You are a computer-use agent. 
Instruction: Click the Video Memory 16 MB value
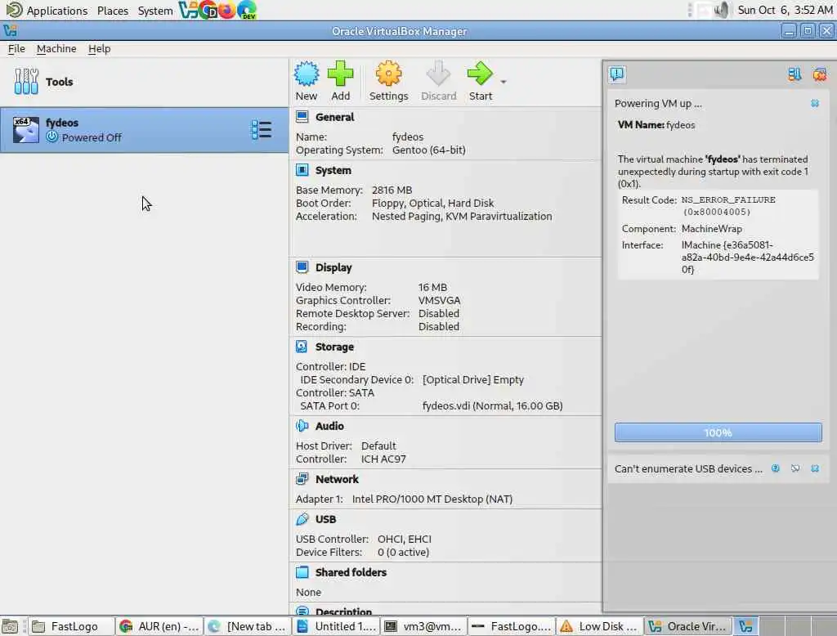[x=432, y=287]
